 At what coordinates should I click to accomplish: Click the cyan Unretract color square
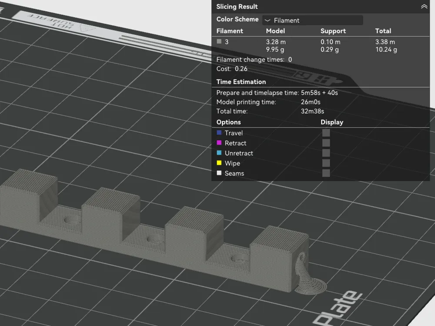[219, 153]
